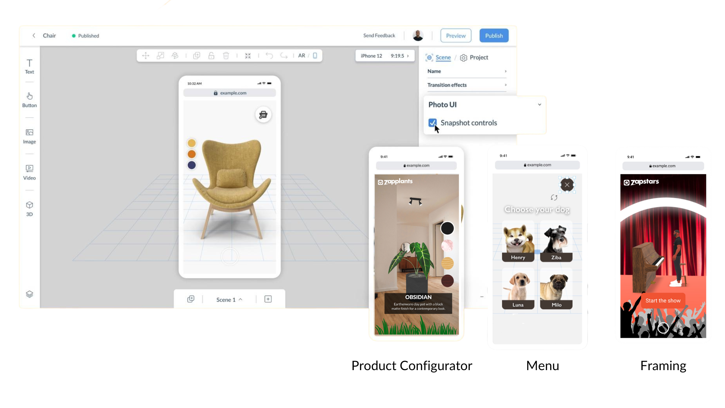Viewport: 725px width, 408px height.
Task: Click the Preview button
Action: 456,35
